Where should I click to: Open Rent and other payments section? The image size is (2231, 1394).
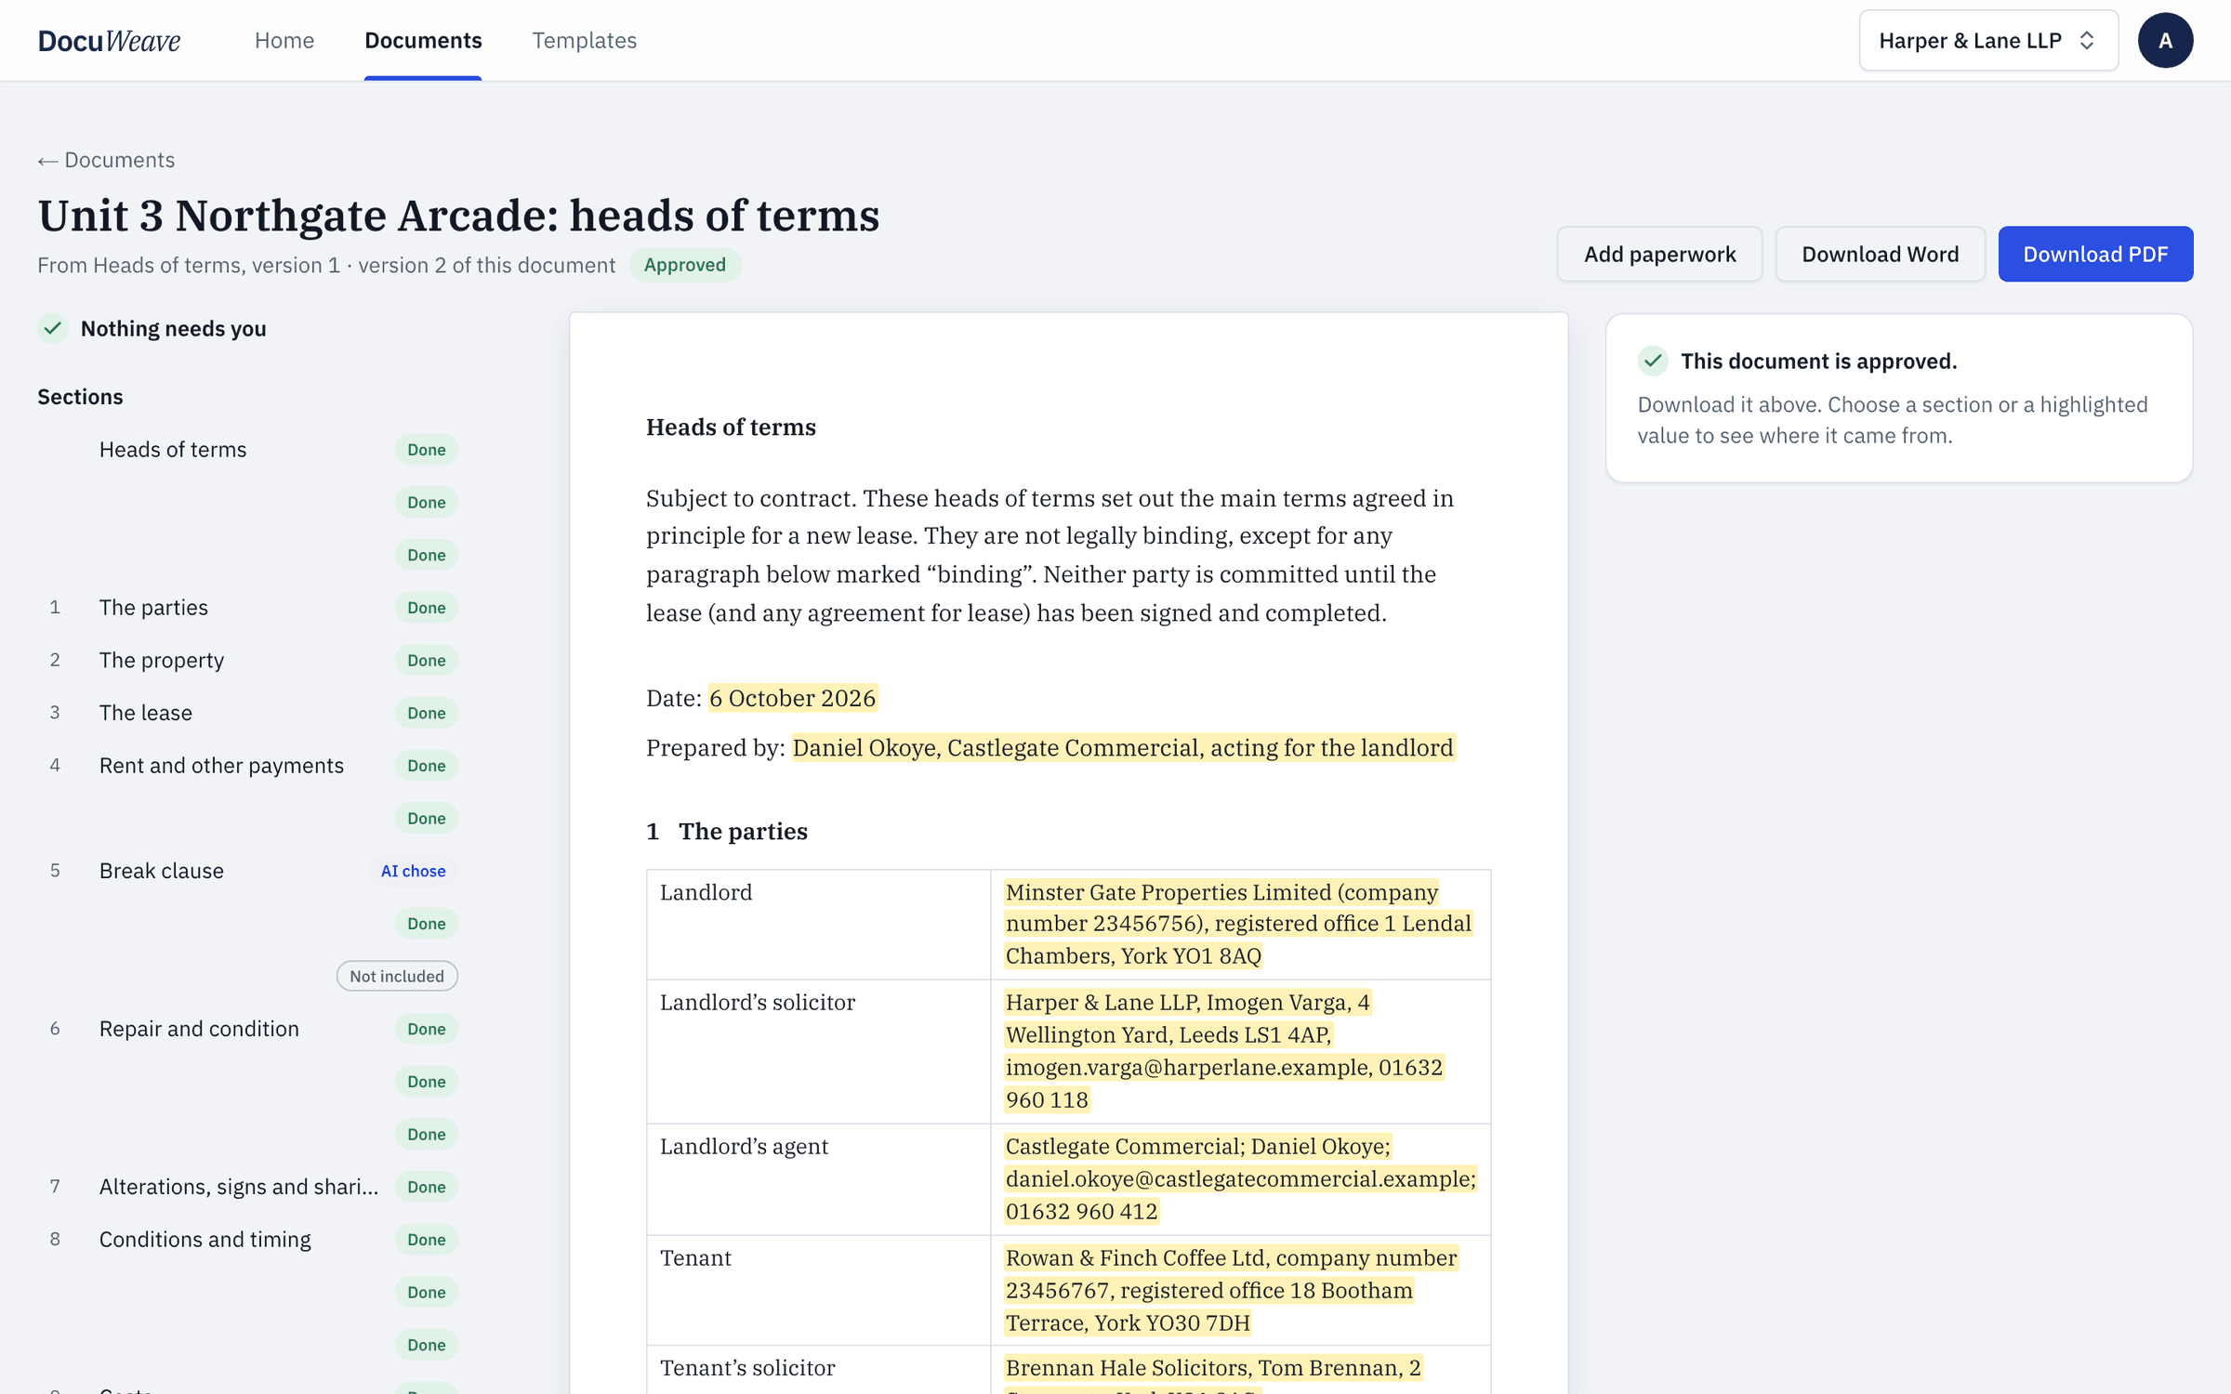248,766
